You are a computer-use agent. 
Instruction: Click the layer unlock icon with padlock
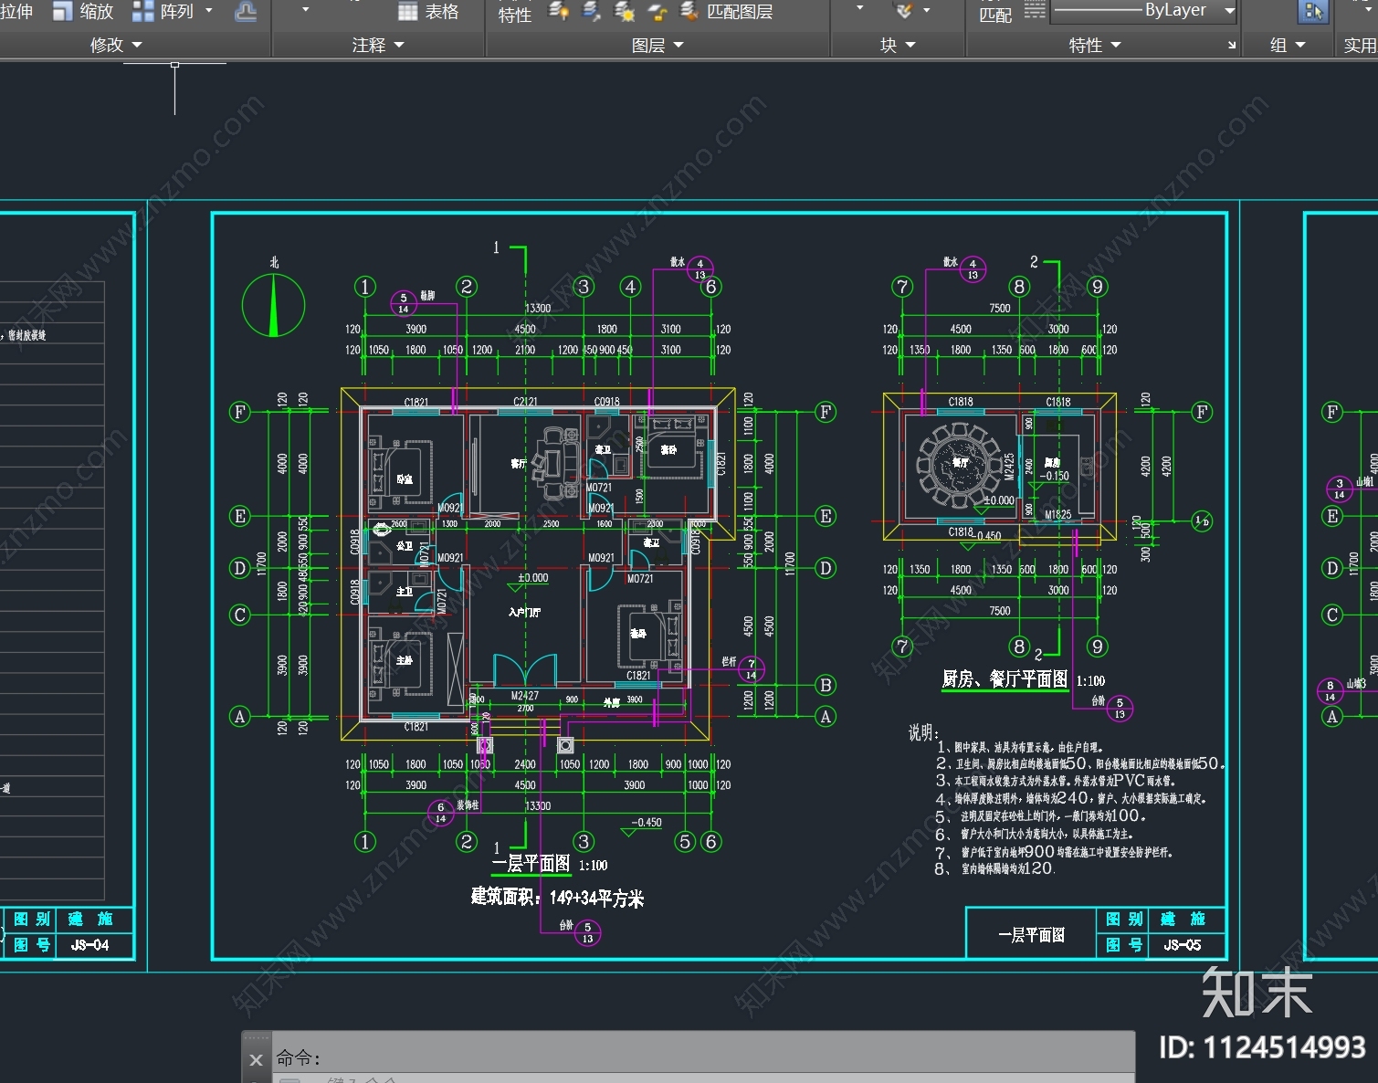[x=657, y=11]
